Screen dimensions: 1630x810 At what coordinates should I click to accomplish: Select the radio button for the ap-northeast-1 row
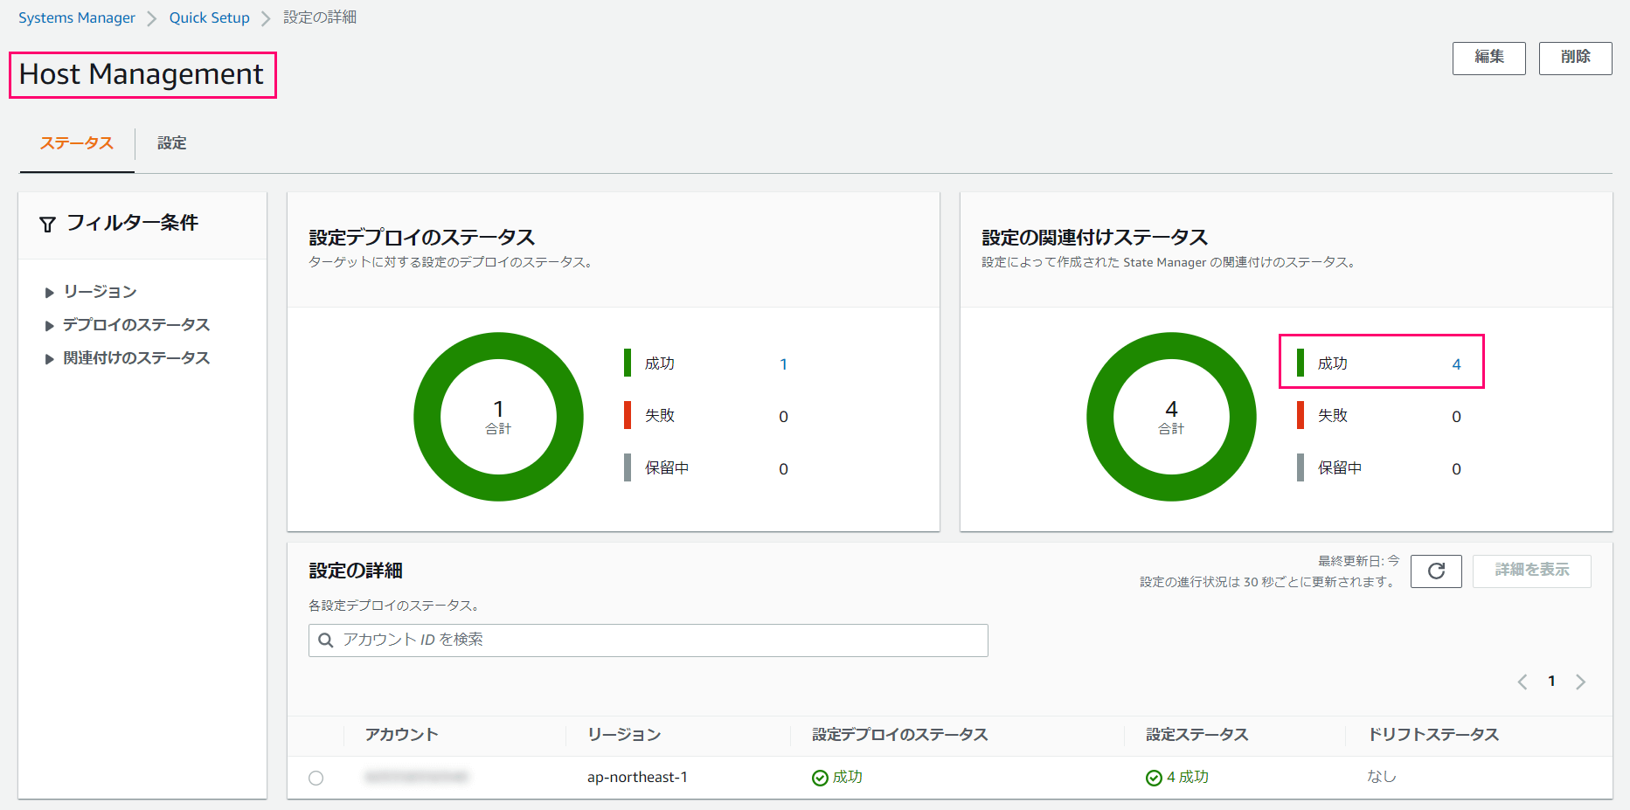click(316, 778)
